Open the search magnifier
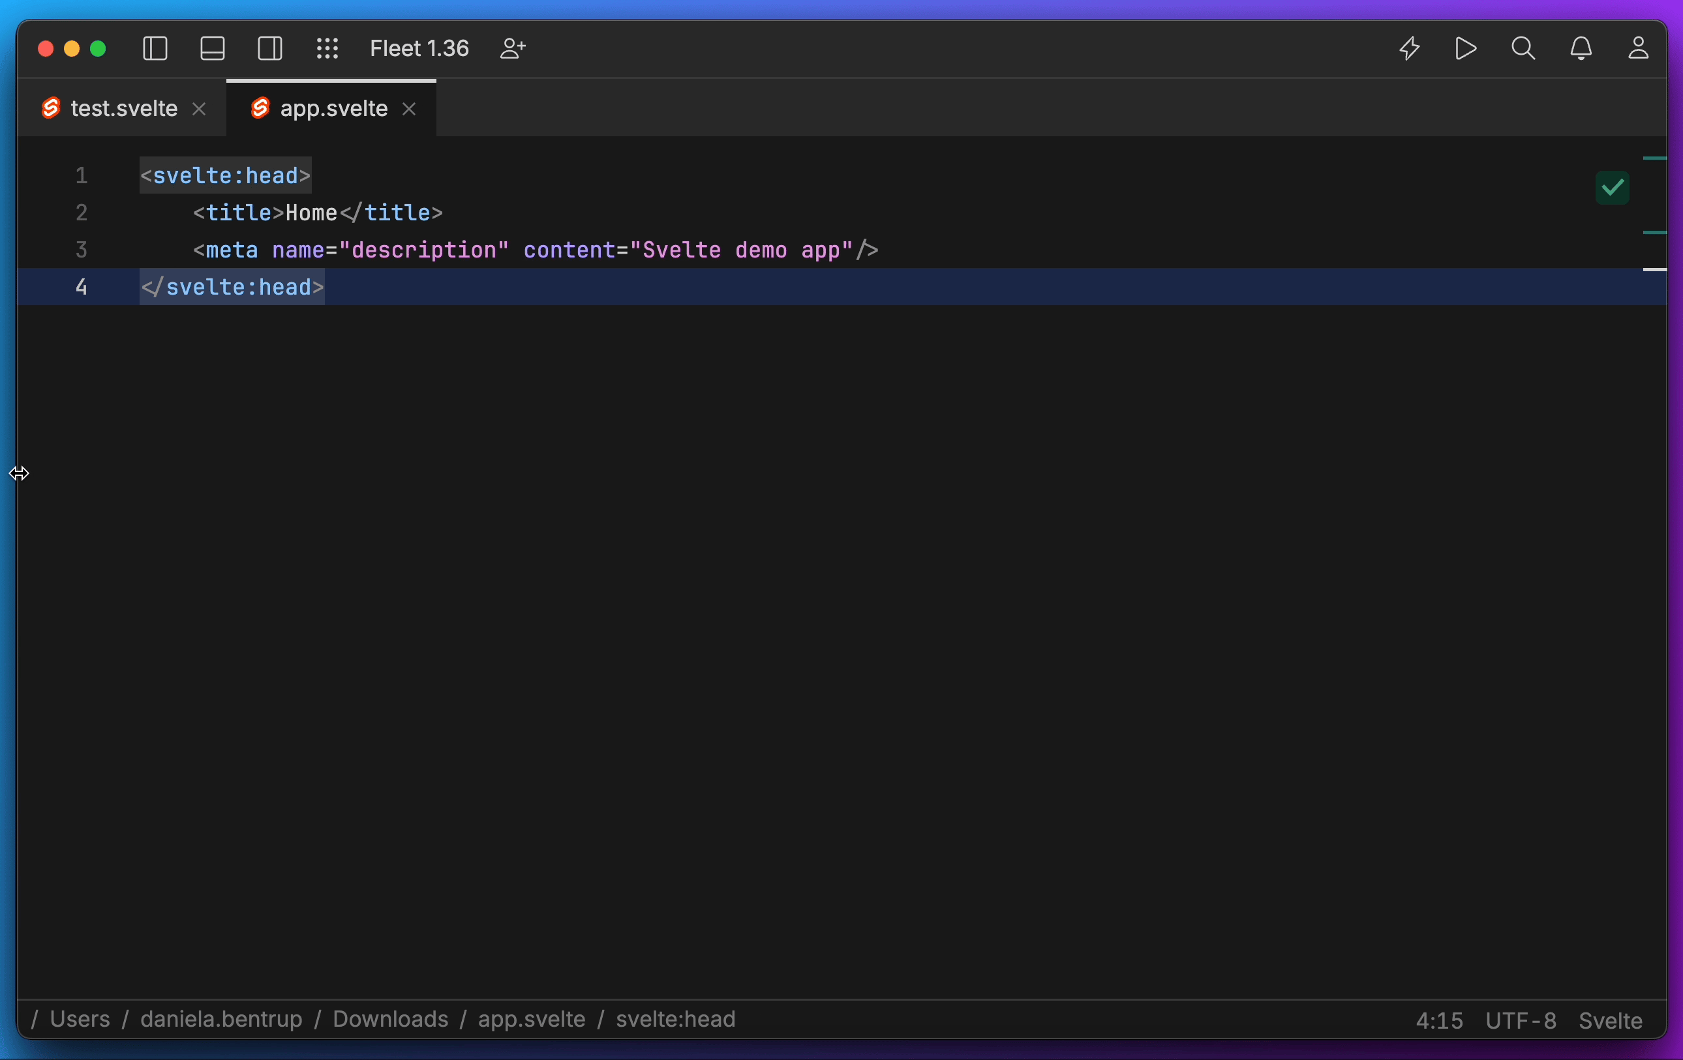 1523,49
